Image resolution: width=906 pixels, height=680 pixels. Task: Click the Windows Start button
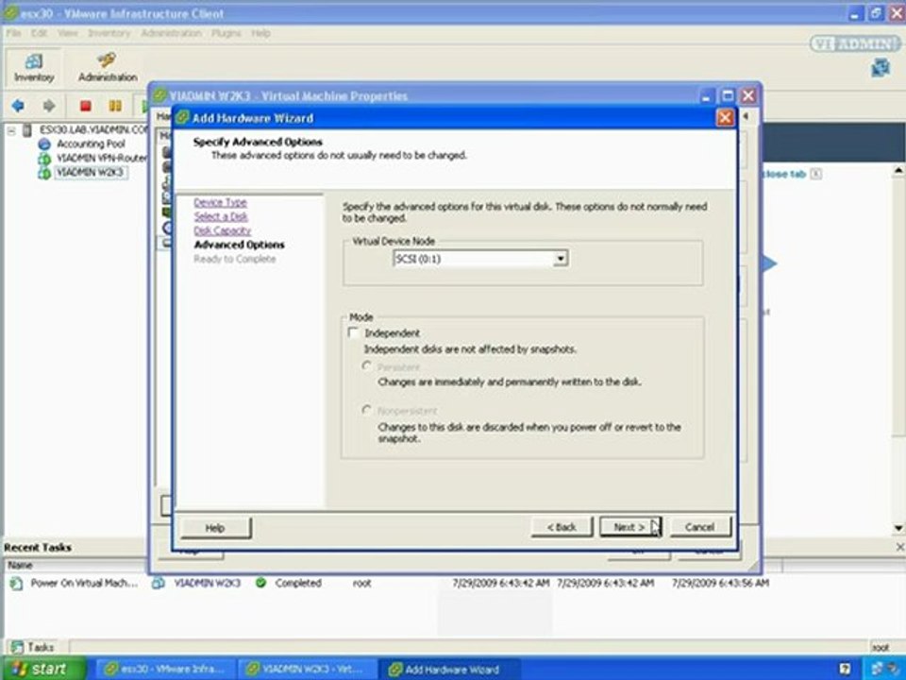click(x=43, y=669)
